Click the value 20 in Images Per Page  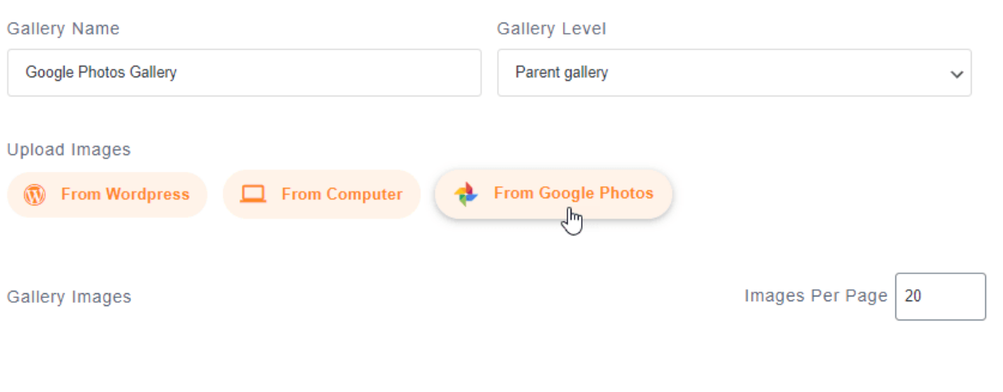click(x=913, y=296)
